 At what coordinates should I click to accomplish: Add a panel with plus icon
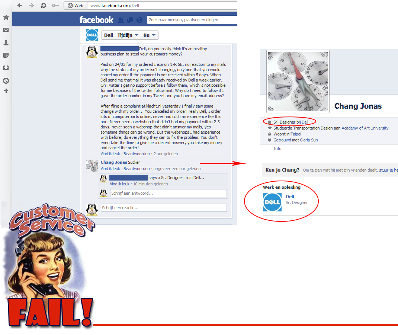(x=6, y=91)
